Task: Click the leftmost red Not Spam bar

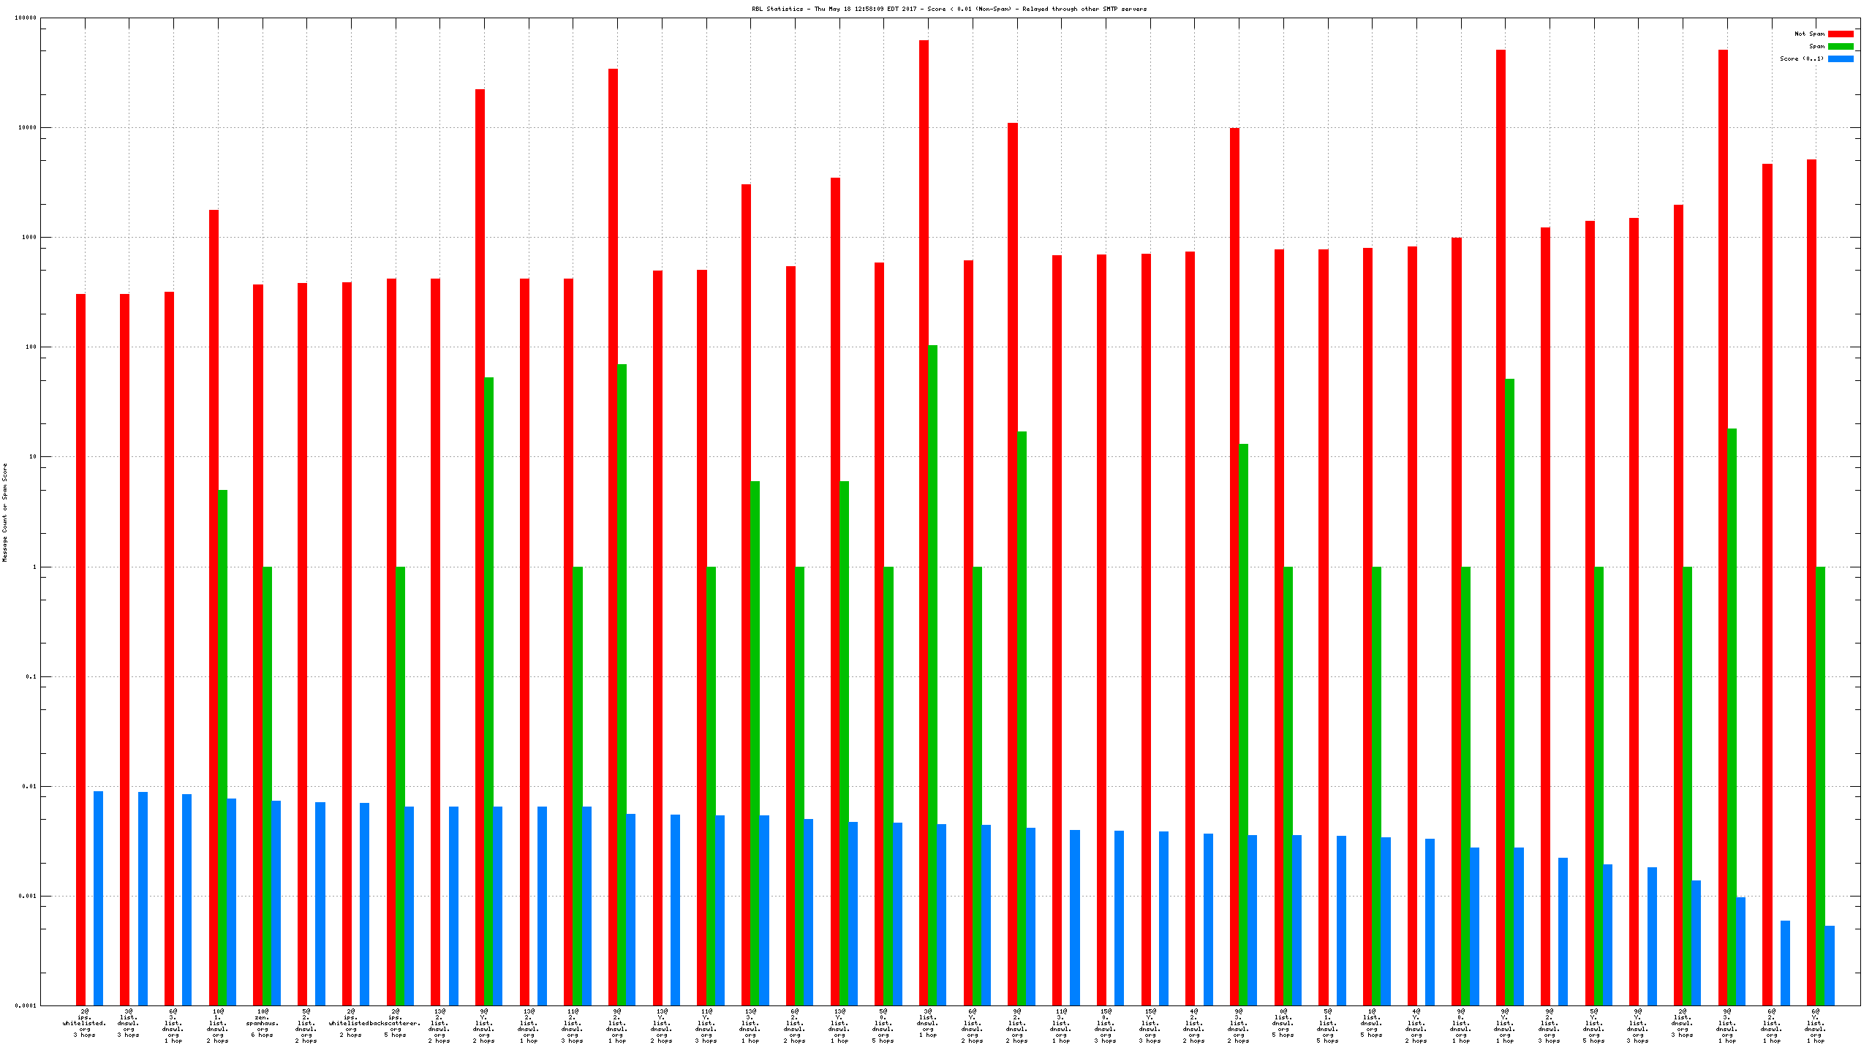Action: pos(80,649)
